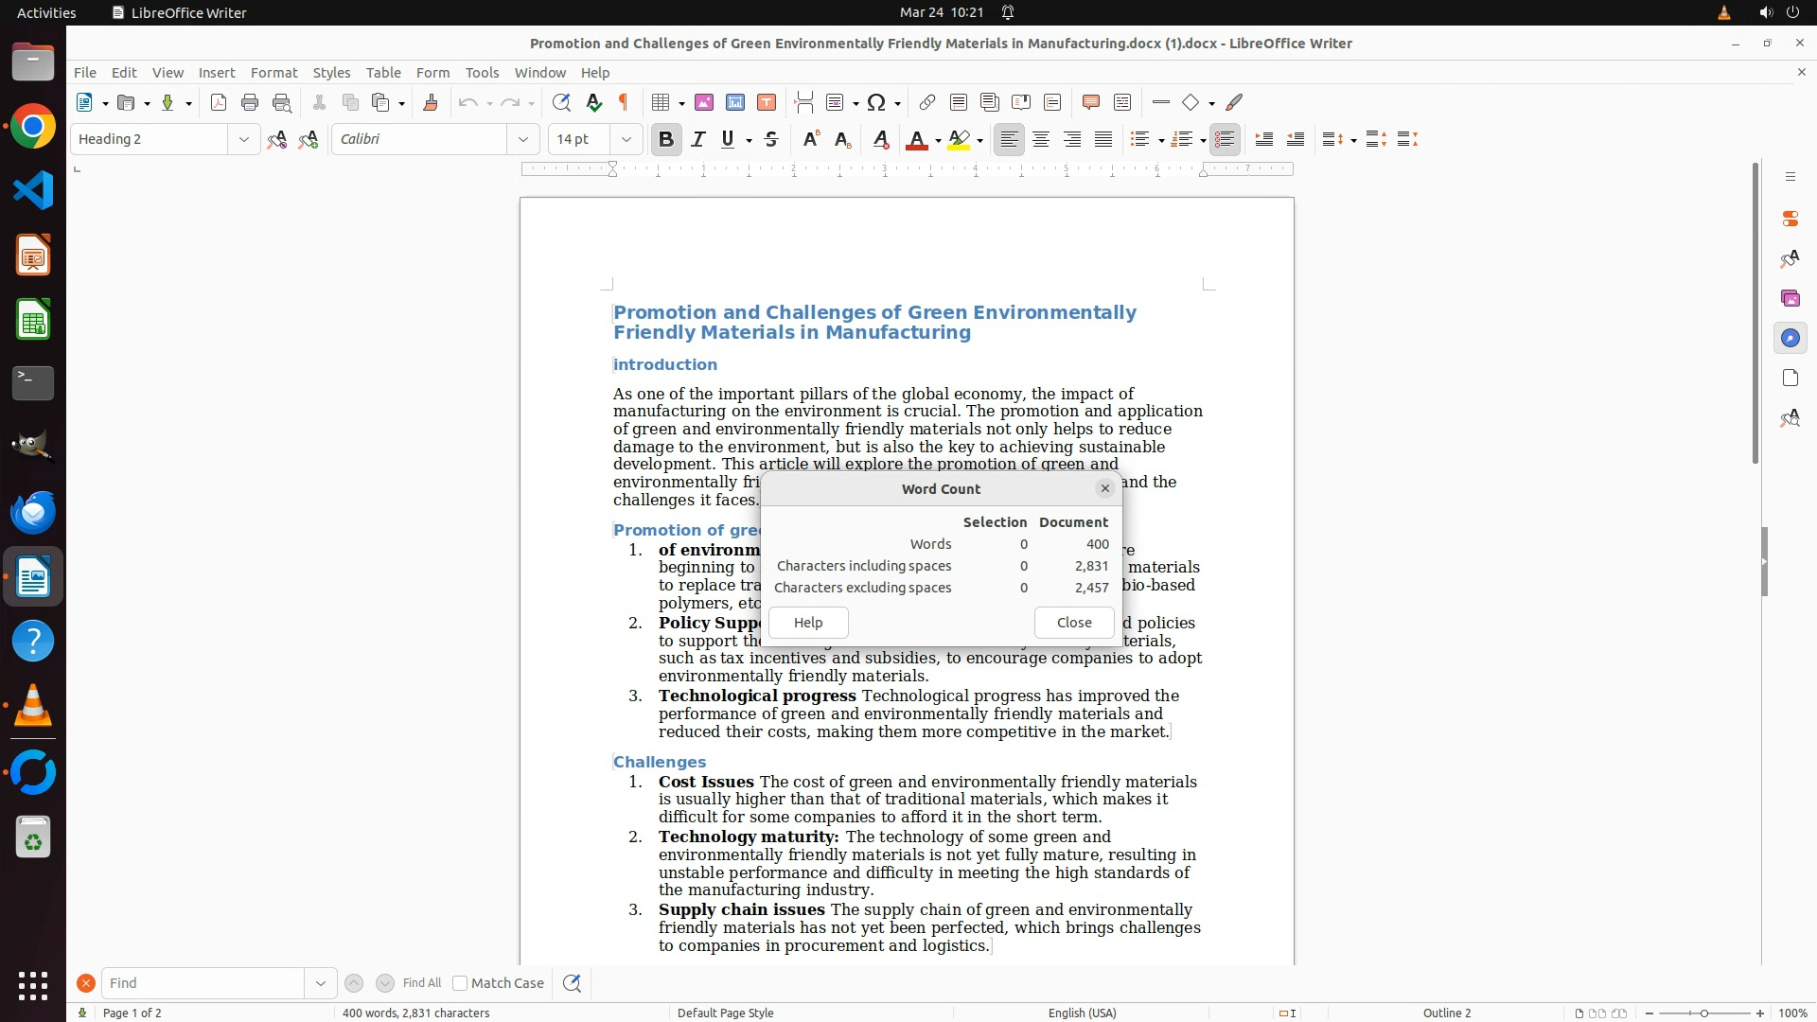1817x1022 pixels.
Task: Click Help button in Word Count dialog
Action: tap(808, 623)
